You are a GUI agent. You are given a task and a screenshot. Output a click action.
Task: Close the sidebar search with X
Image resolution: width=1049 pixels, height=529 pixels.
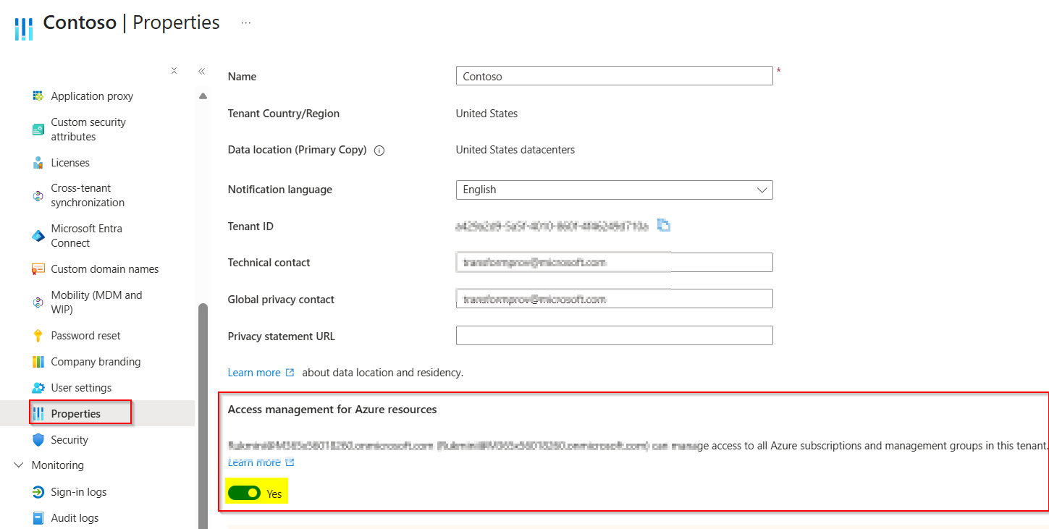click(174, 71)
